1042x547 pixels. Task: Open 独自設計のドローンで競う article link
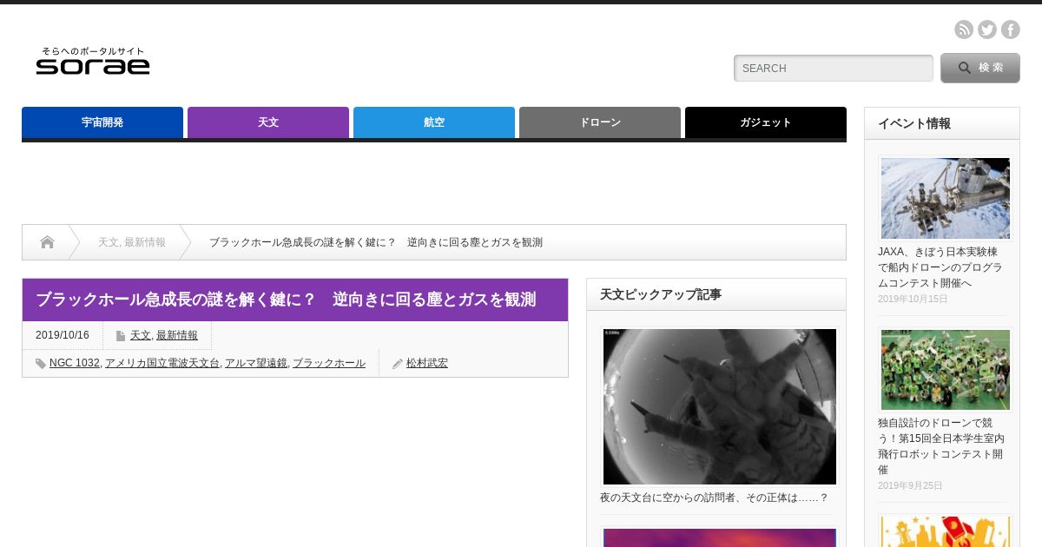[x=941, y=446]
